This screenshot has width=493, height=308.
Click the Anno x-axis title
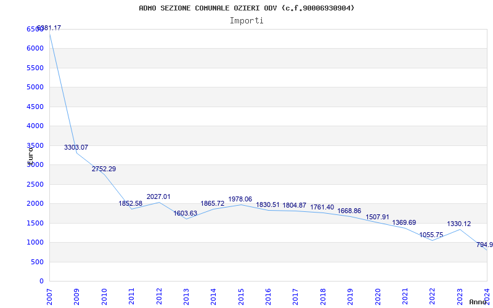pyautogui.click(x=478, y=302)
